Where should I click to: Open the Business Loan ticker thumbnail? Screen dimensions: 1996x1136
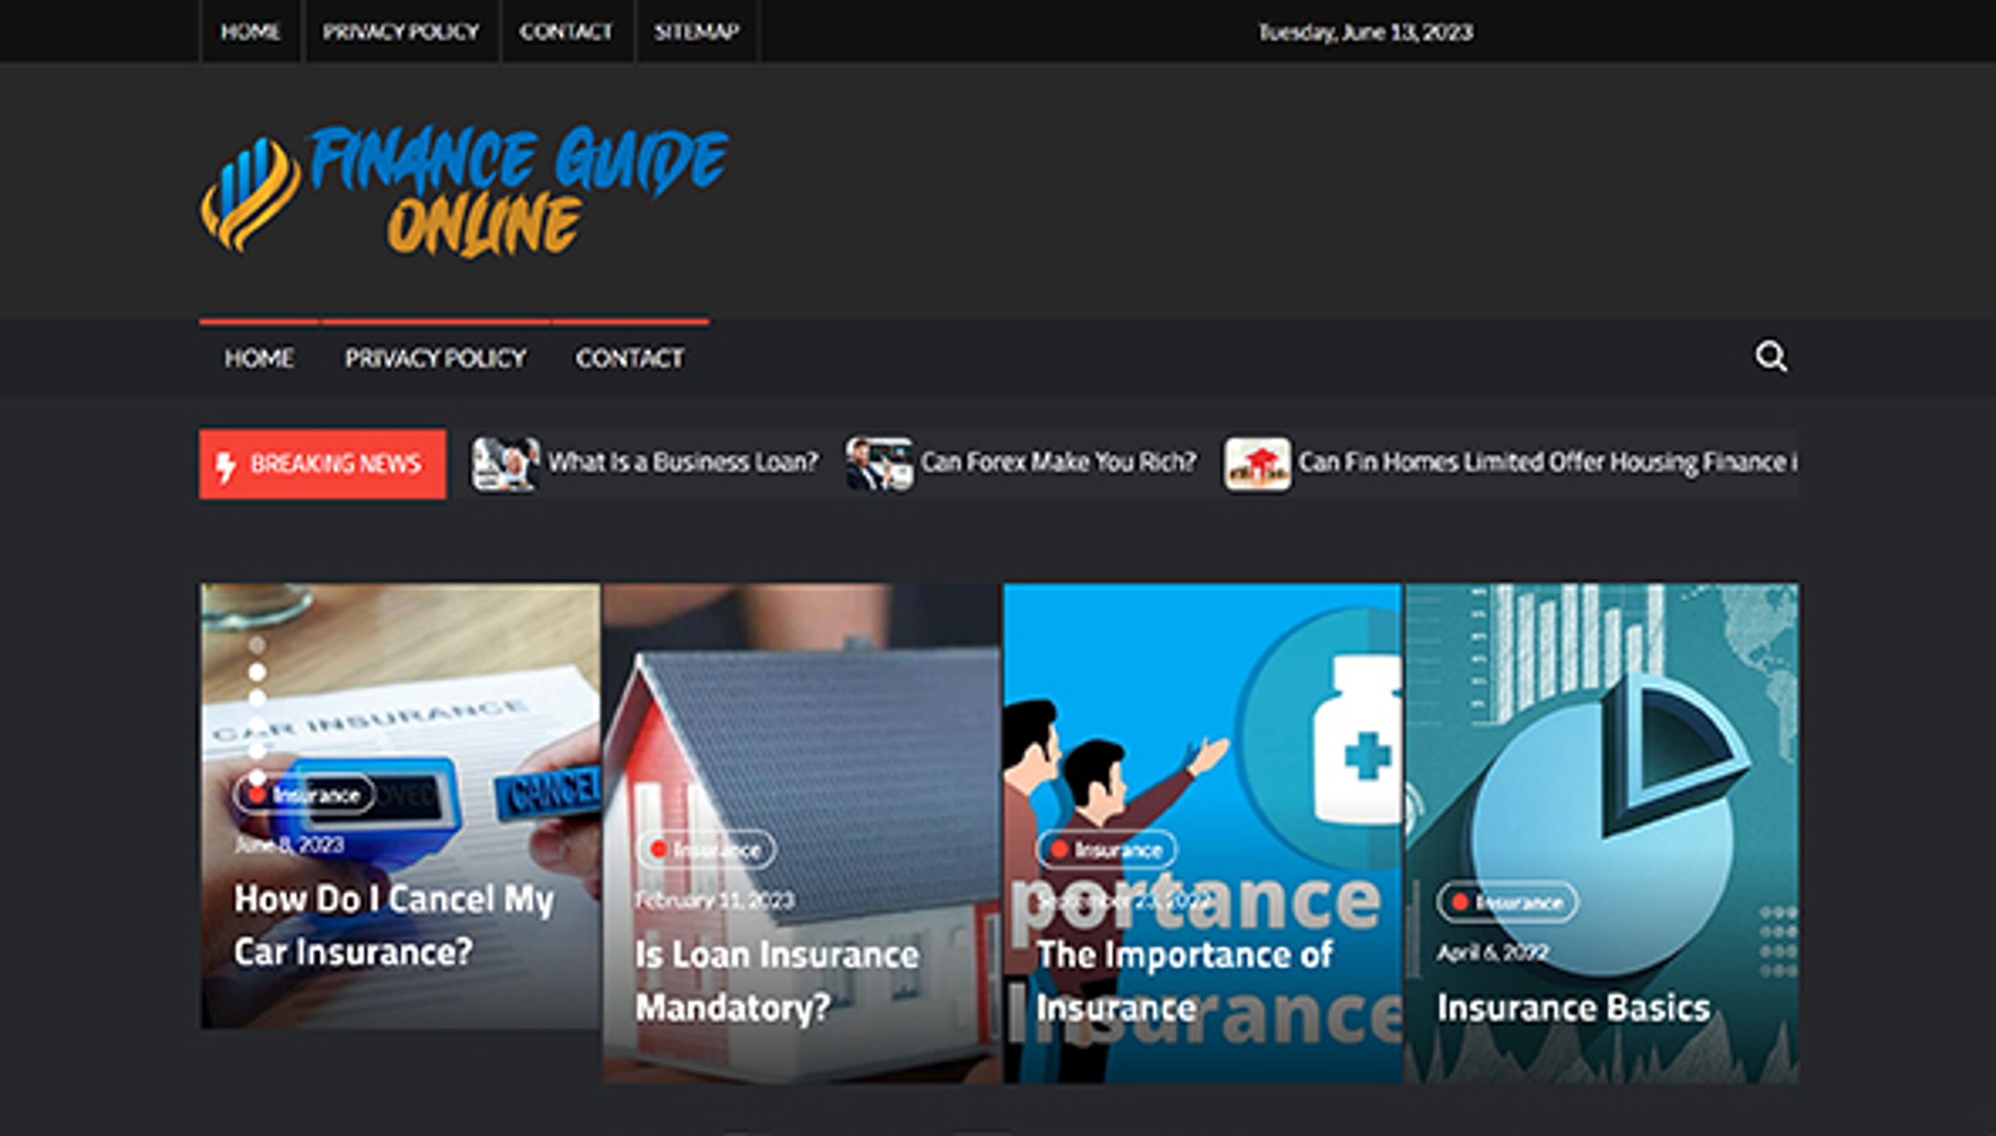(505, 464)
